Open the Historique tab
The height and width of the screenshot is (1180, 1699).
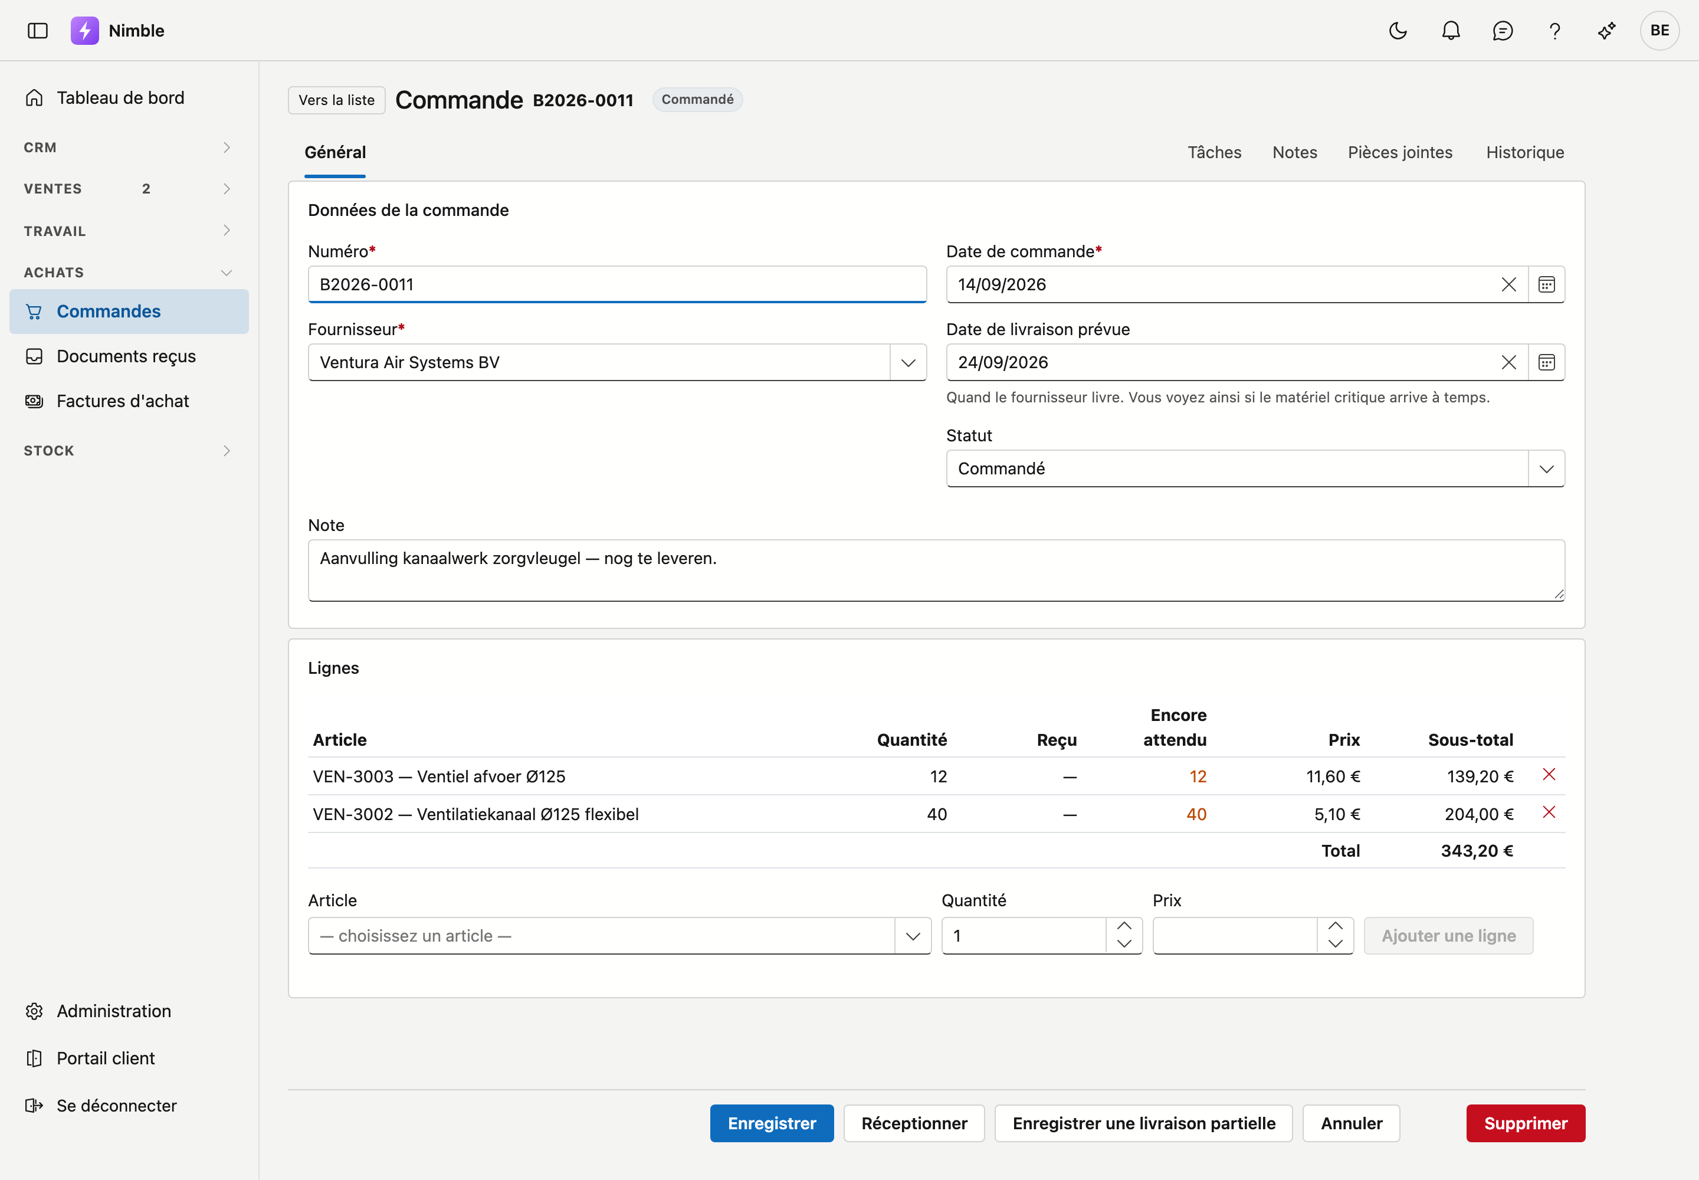1524,152
